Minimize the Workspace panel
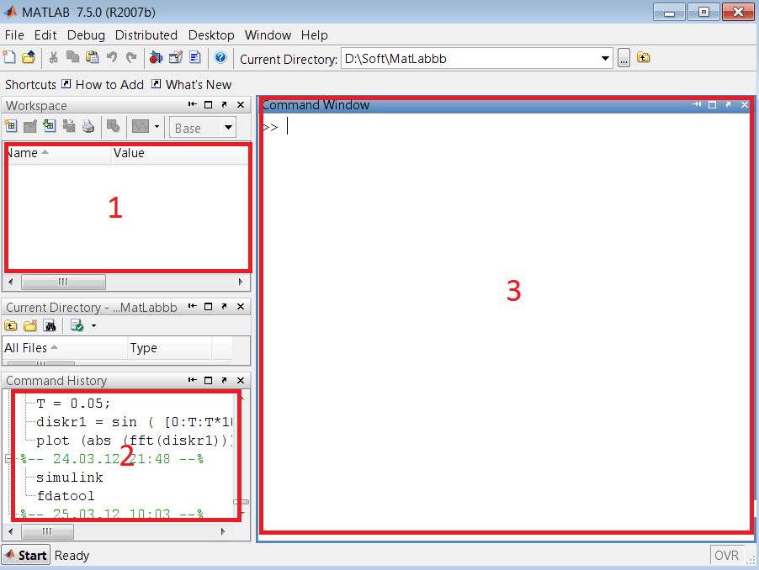 [x=193, y=104]
